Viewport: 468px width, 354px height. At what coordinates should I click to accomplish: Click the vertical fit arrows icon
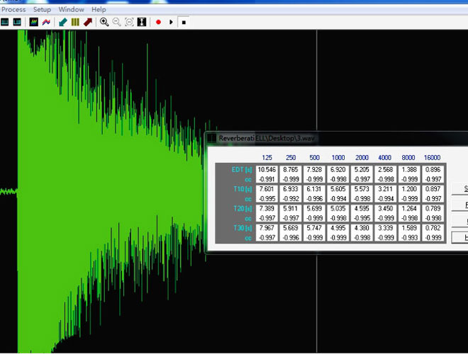[x=141, y=22]
